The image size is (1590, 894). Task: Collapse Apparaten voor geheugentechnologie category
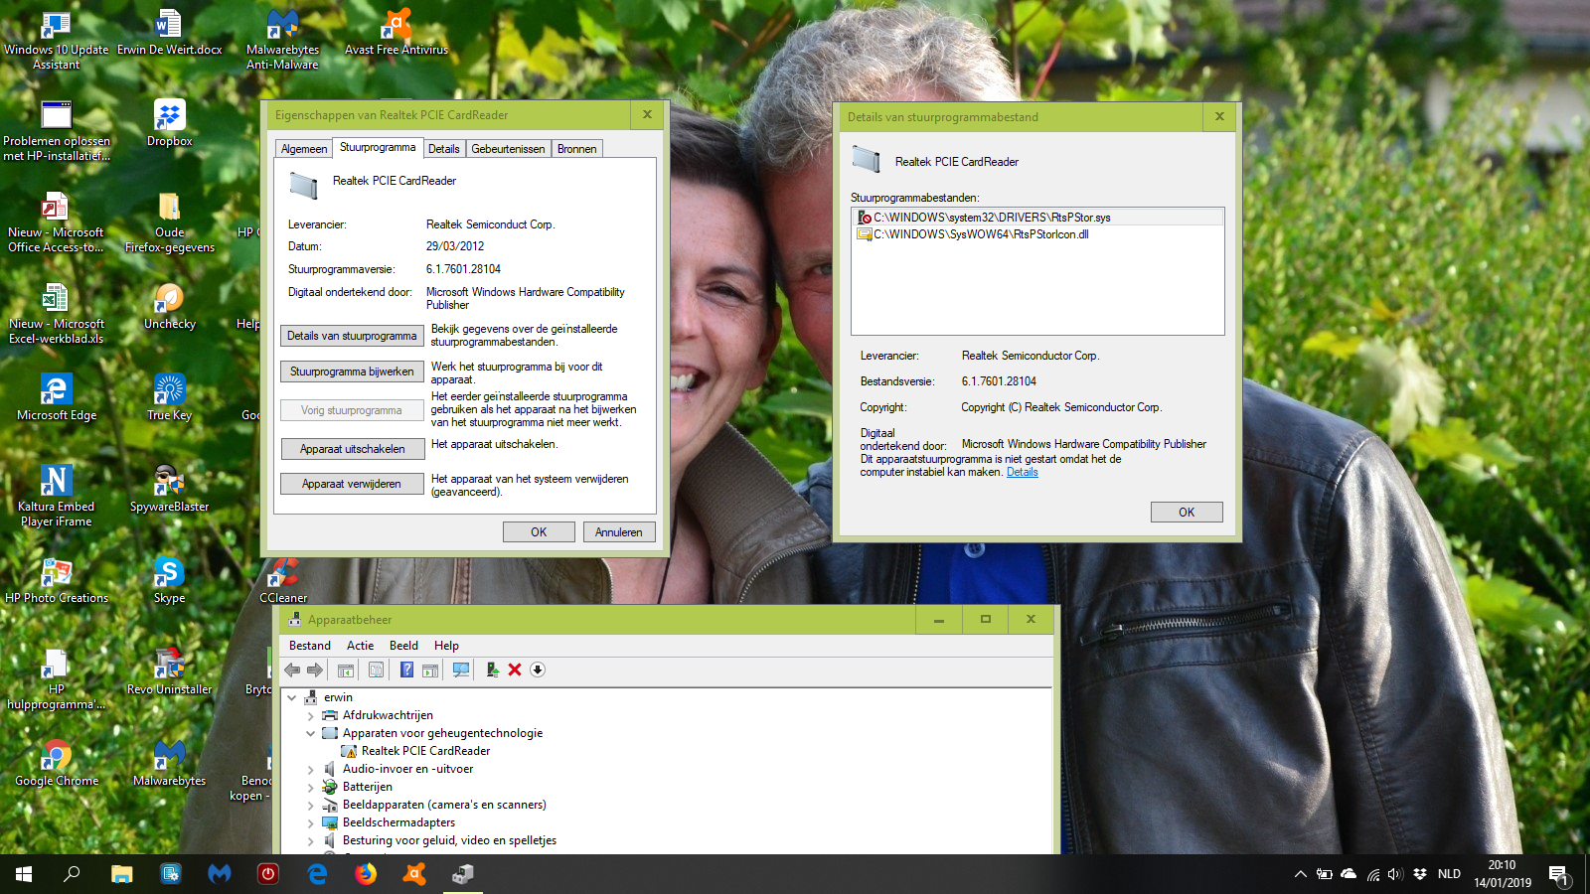(x=310, y=733)
